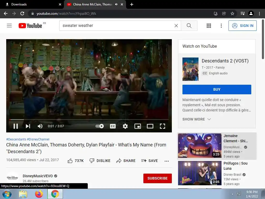Open the YouTube settings three-dot menu
This screenshot has height=199, width=265.
pyautogui.click(x=221, y=26)
